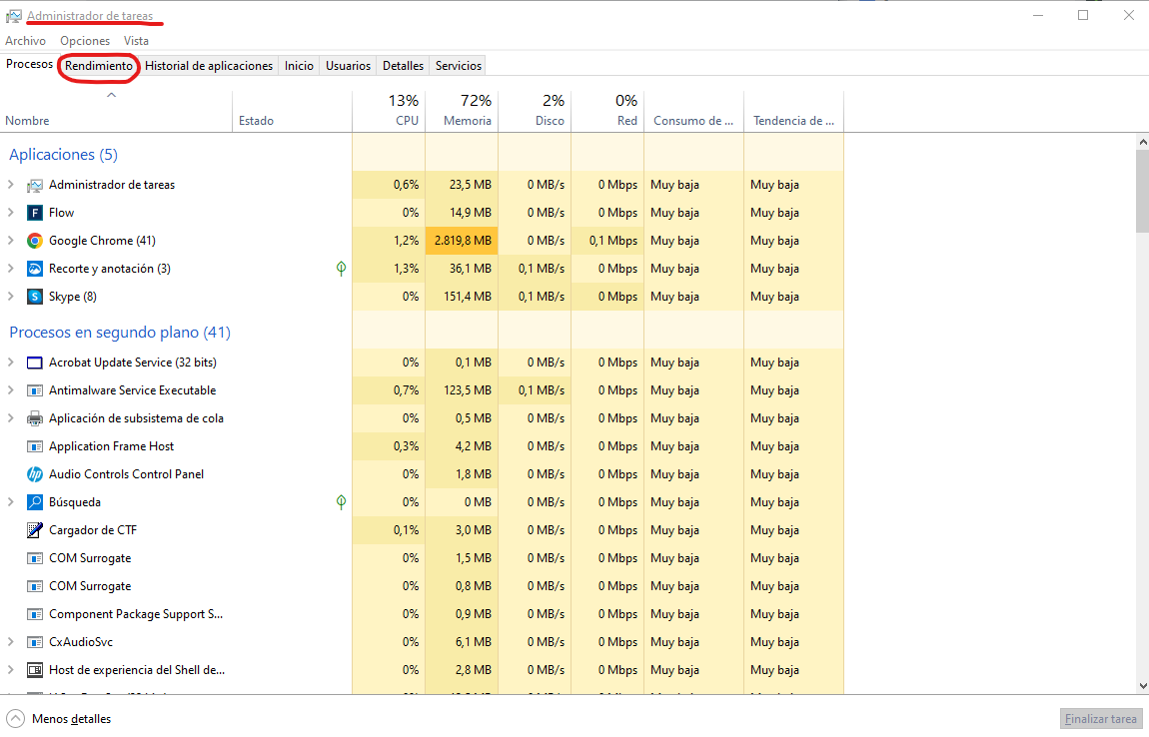
Task: Select the Cargador de CTF icon
Action: [x=35, y=530]
